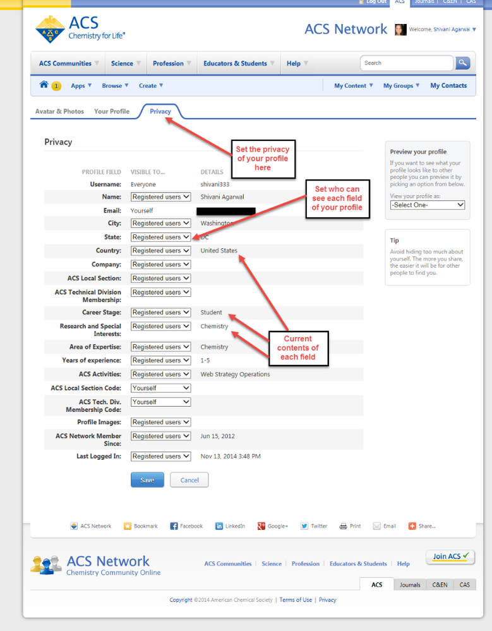Click the LinkedIn share icon
Image resolution: width=492 pixels, height=631 pixels.
tap(219, 526)
